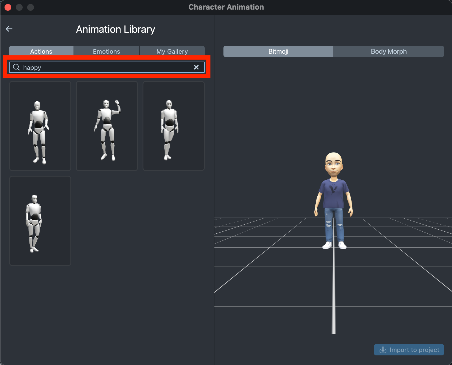
Task: Open the Emotions tab
Action: (x=107, y=51)
